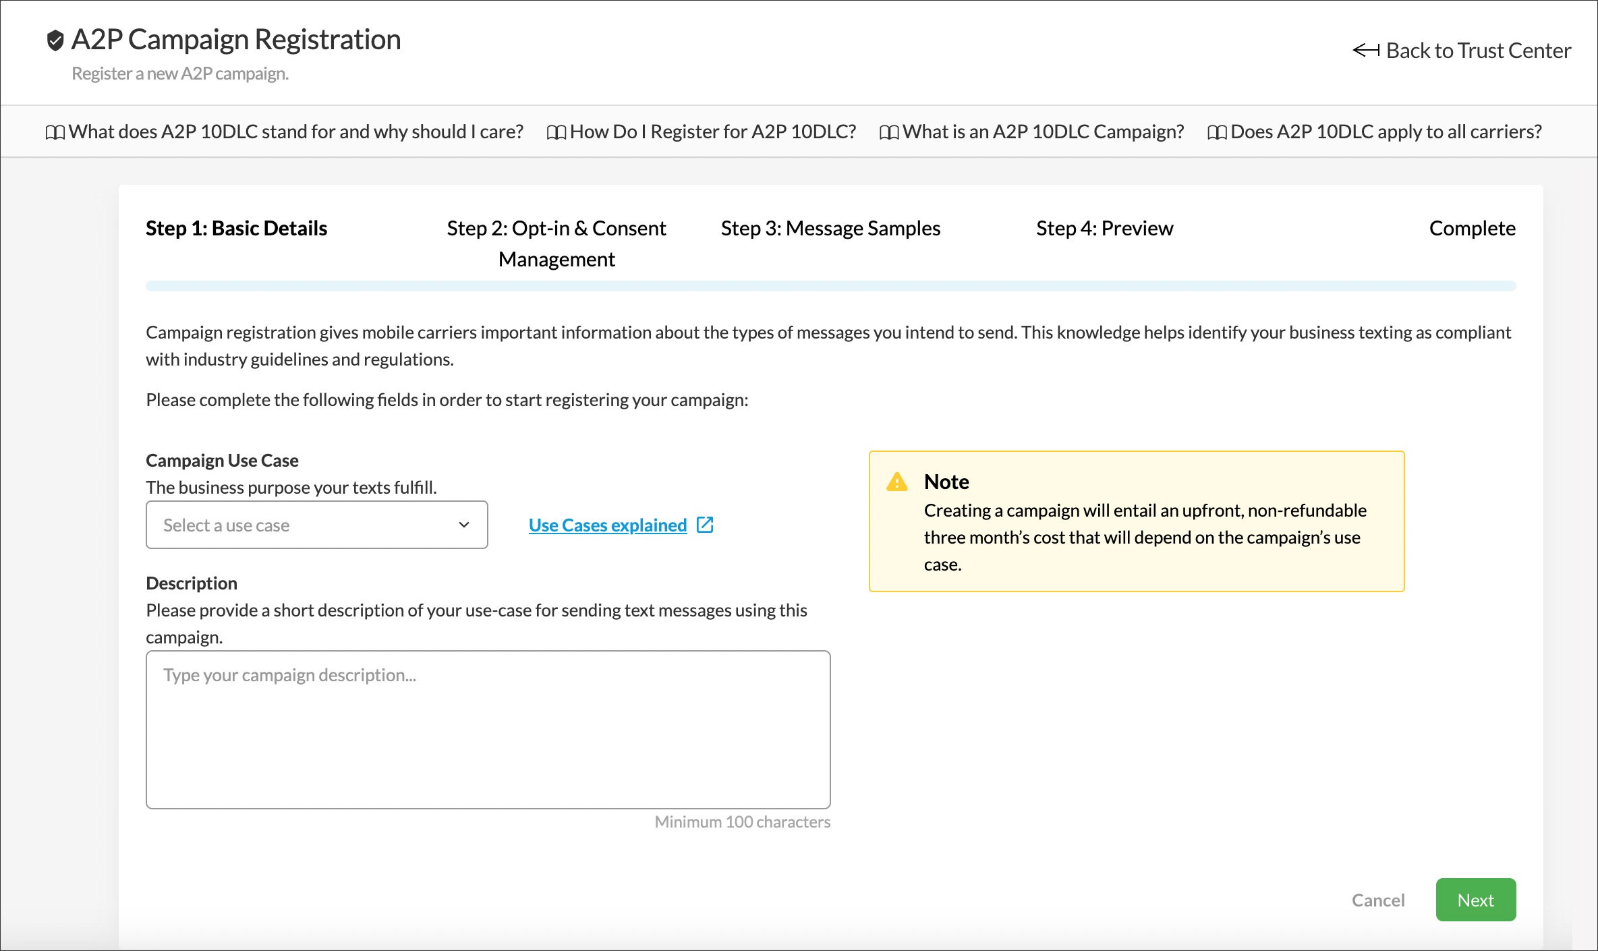This screenshot has width=1598, height=951.
Task: Click the back arrow icon near Trust Center
Action: pos(1366,51)
